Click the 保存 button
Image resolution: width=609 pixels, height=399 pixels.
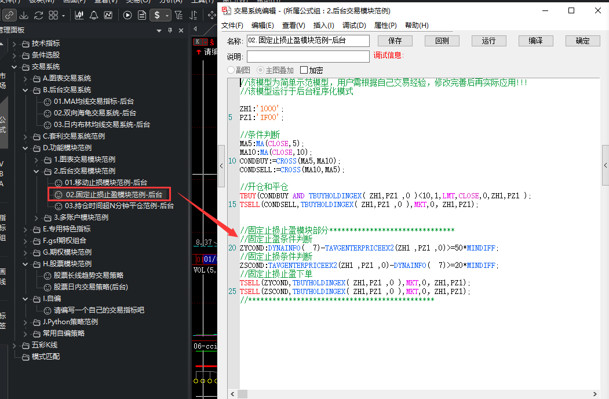[x=395, y=41]
